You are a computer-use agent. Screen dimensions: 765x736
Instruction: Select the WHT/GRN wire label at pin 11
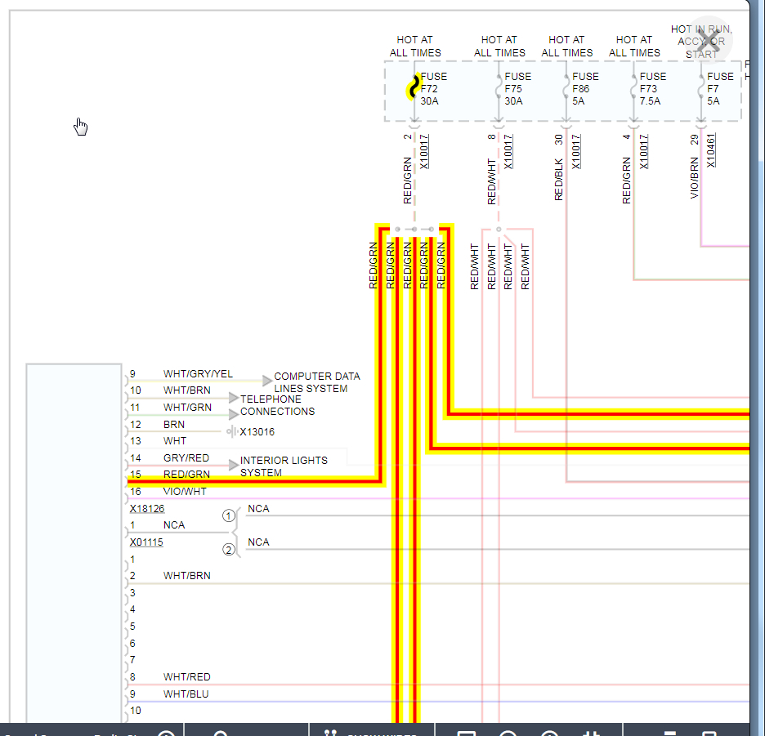pos(187,408)
